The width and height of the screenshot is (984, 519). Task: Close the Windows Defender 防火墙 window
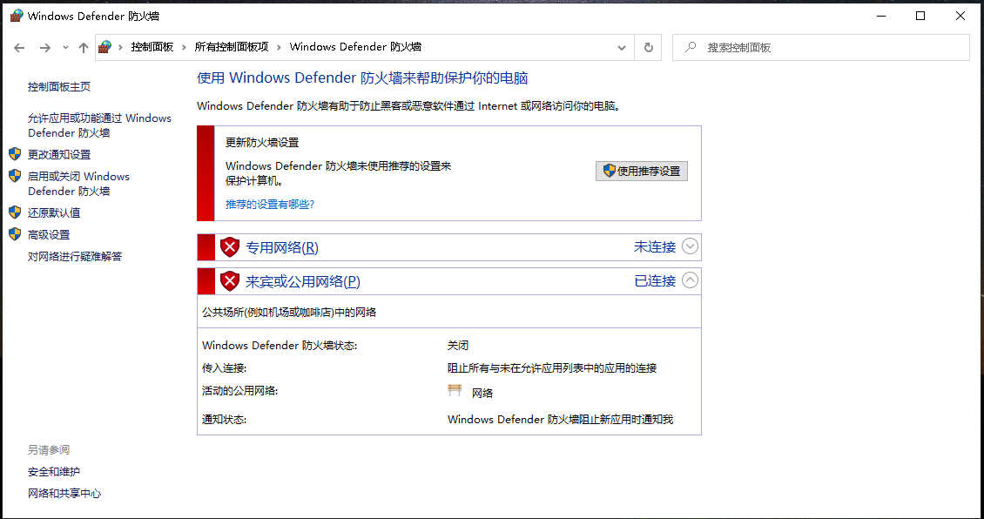(x=960, y=17)
